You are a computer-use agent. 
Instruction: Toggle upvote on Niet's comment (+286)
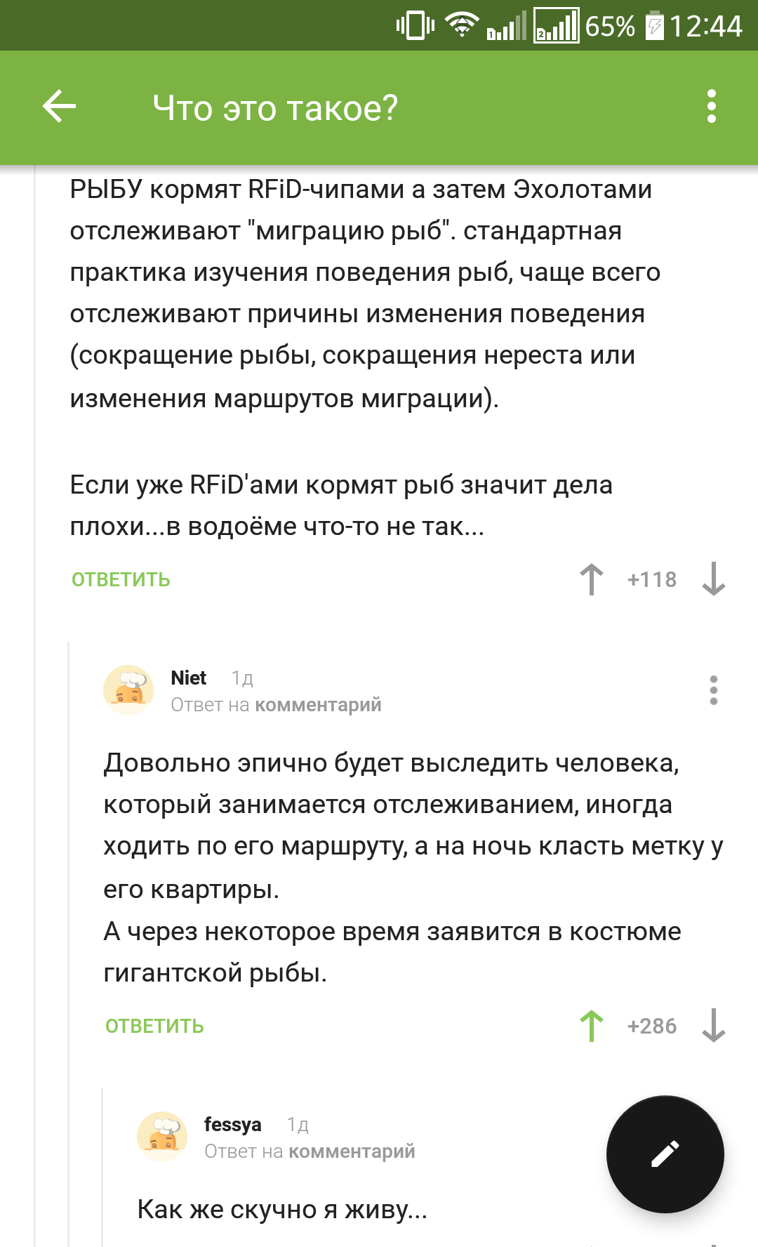click(x=592, y=1026)
